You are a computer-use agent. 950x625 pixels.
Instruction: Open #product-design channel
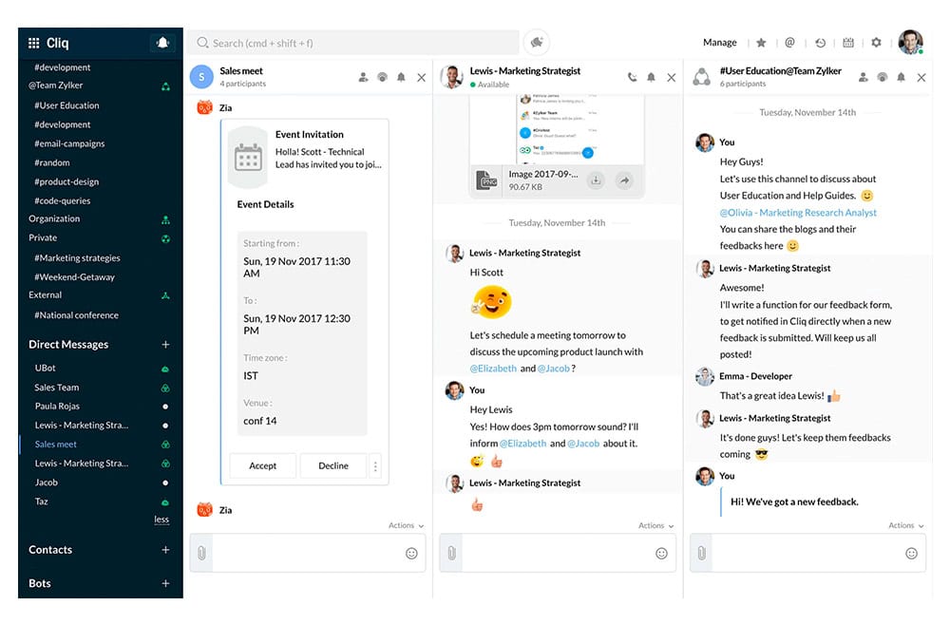click(x=66, y=181)
